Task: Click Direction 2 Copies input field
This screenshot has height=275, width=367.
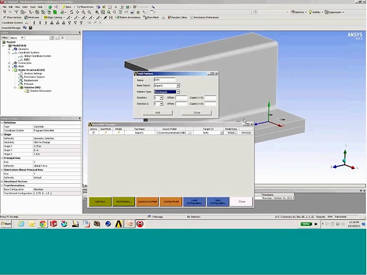Action: coord(210,104)
